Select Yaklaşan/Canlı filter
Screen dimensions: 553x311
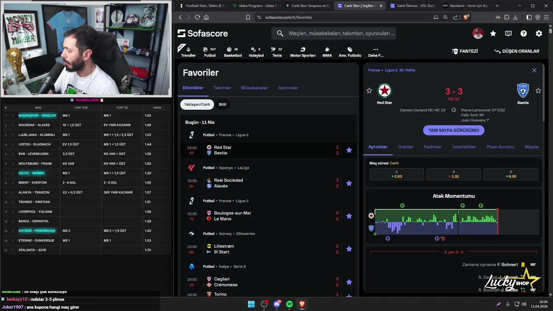pyautogui.click(x=197, y=105)
